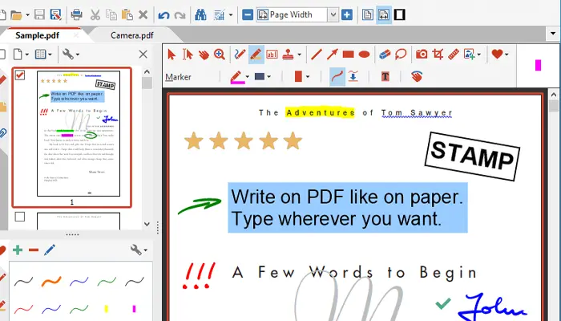
Task: Pick the yellow marker favorite
Action: (x=107, y=308)
